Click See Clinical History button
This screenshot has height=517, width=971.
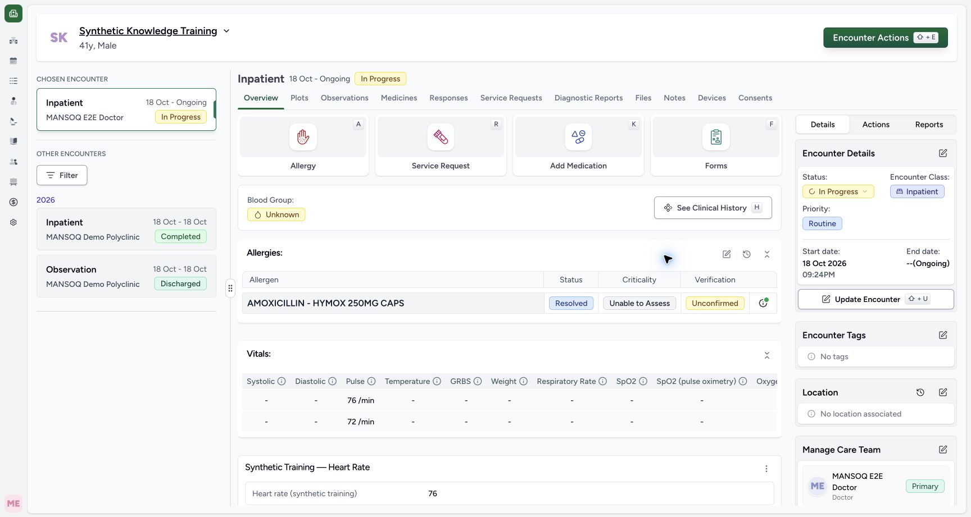click(x=713, y=208)
